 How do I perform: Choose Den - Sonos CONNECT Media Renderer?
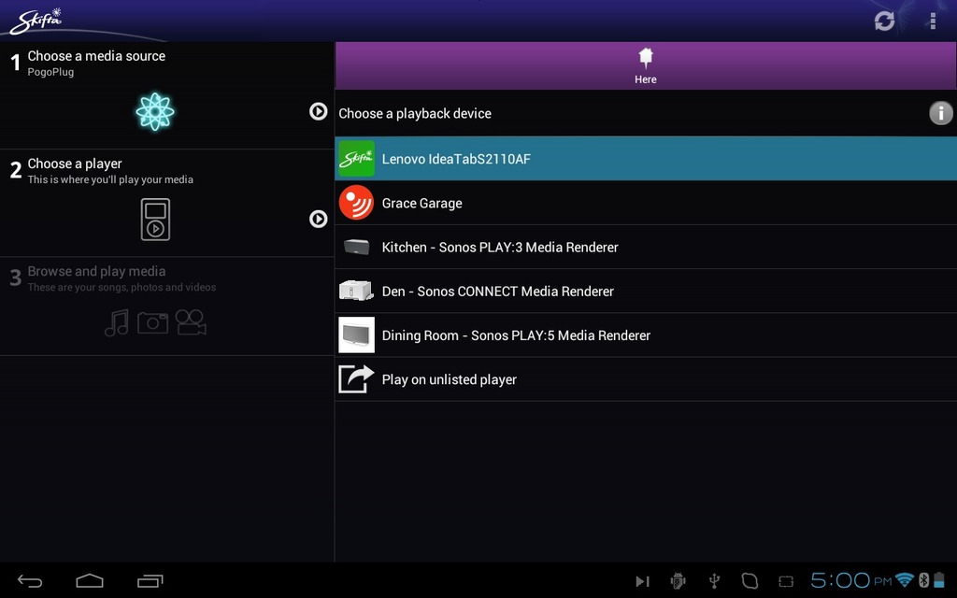coord(646,292)
